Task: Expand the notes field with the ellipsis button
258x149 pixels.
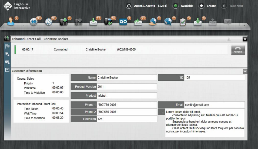Action: click(x=163, y=112)
